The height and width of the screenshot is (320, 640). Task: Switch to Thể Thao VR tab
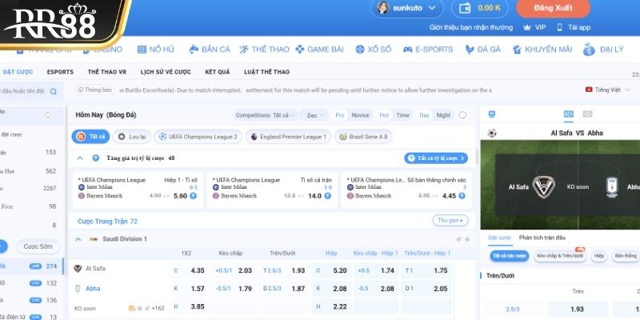(x=107, y=72)
